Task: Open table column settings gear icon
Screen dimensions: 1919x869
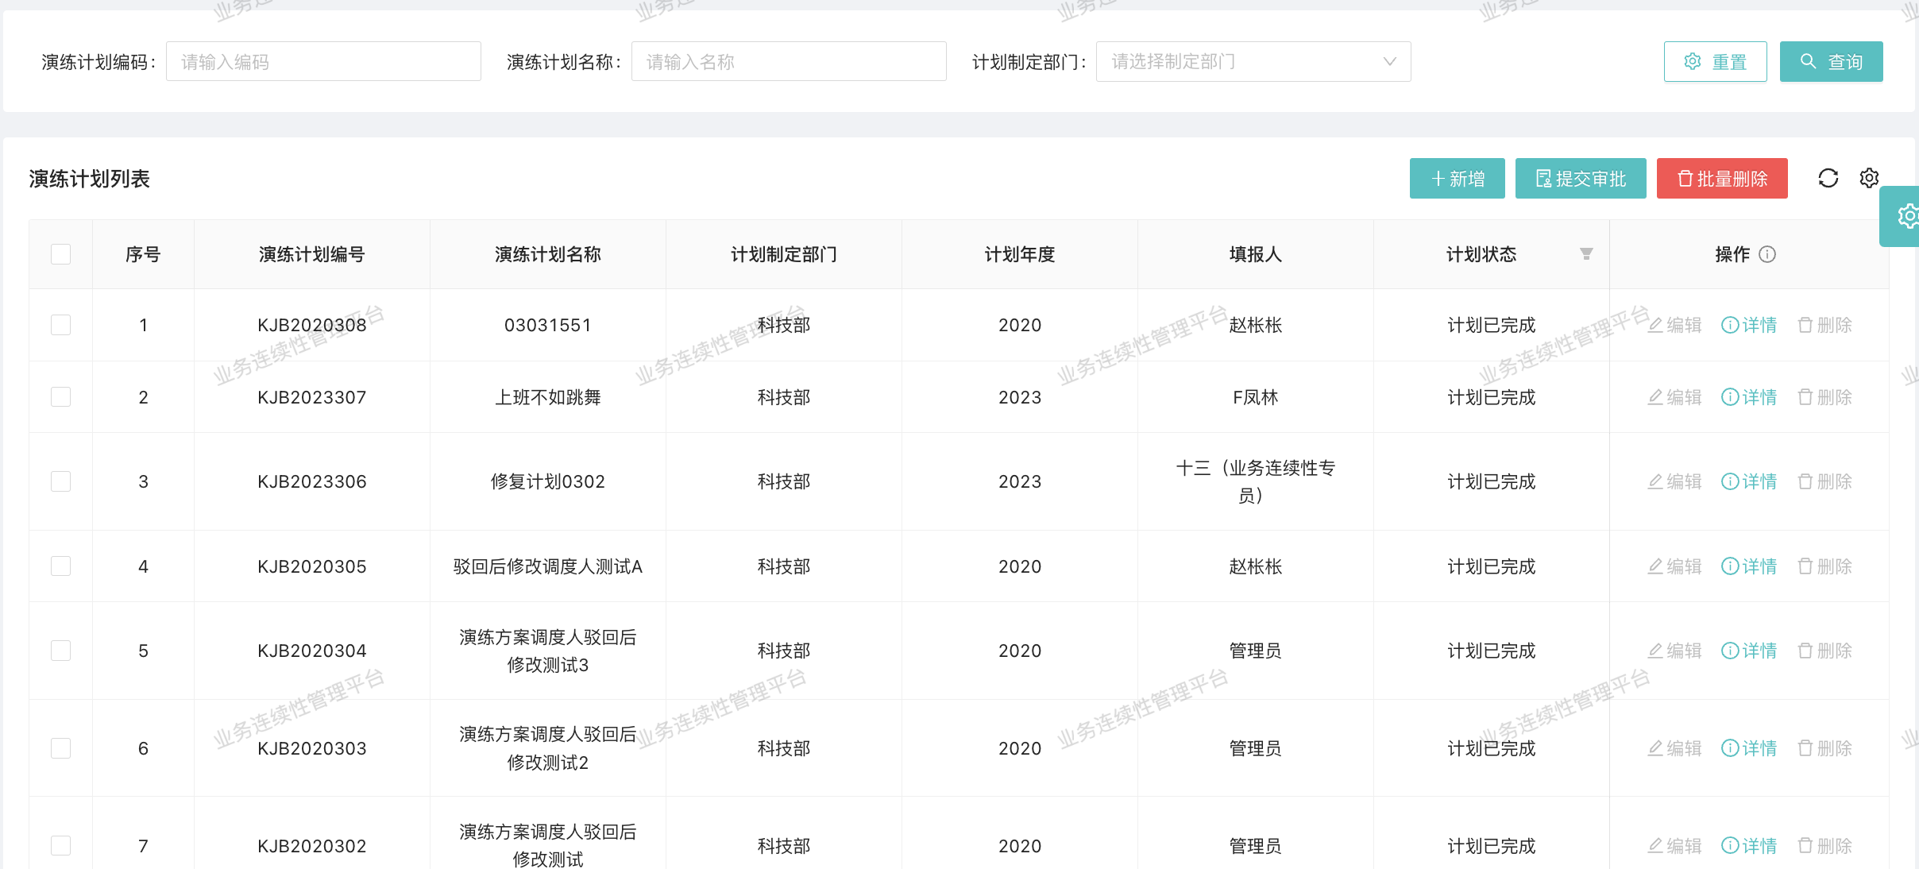Action: coord(1869,178)
